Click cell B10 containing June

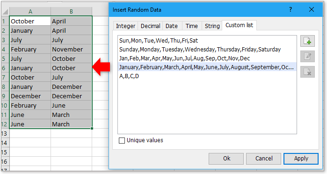(71, 105)
